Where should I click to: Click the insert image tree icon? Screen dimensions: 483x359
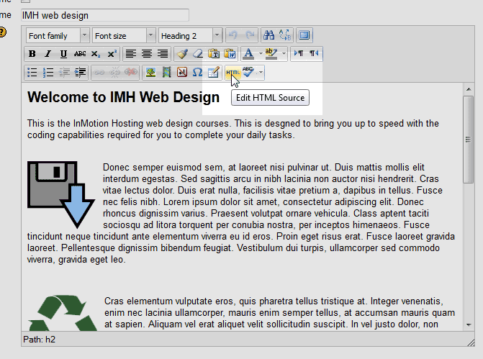[150, 73]
